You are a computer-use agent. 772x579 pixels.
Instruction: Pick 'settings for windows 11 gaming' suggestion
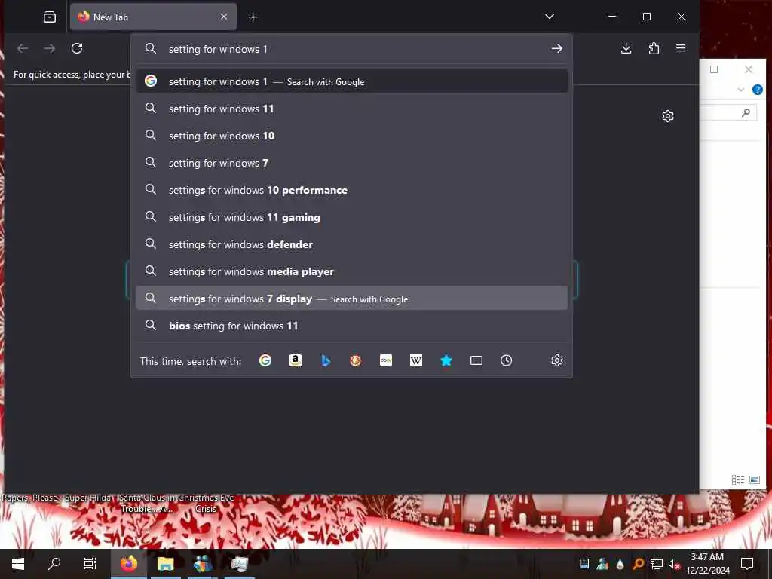(351, 216)
